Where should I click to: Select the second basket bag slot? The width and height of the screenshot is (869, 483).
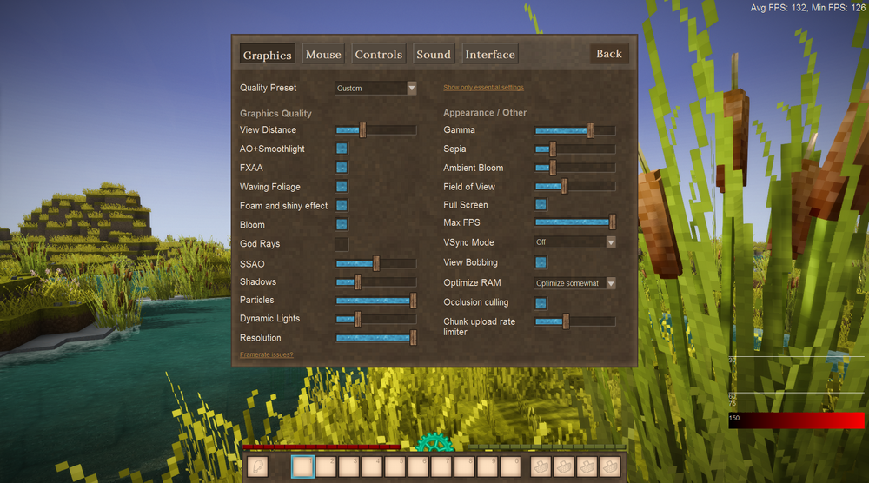pos(565,467)
